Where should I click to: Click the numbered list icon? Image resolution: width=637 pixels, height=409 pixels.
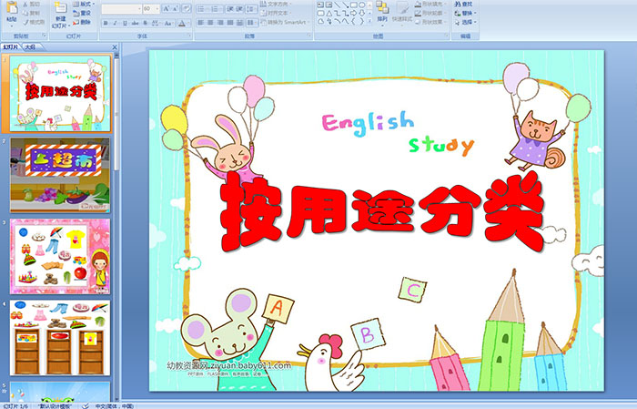[217, 9]
